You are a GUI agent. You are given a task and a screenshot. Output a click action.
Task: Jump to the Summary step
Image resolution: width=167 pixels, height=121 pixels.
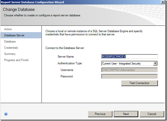pos(10,54)
